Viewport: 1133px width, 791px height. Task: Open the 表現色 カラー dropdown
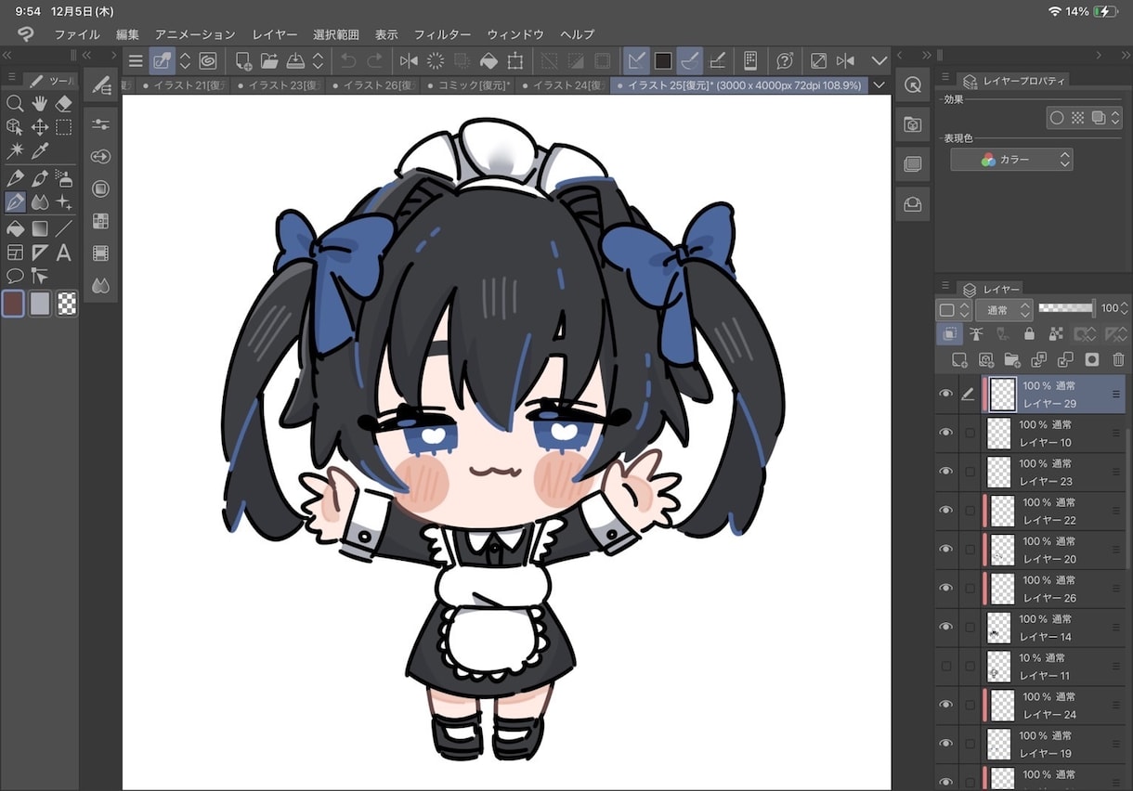tap(1011, 160)
